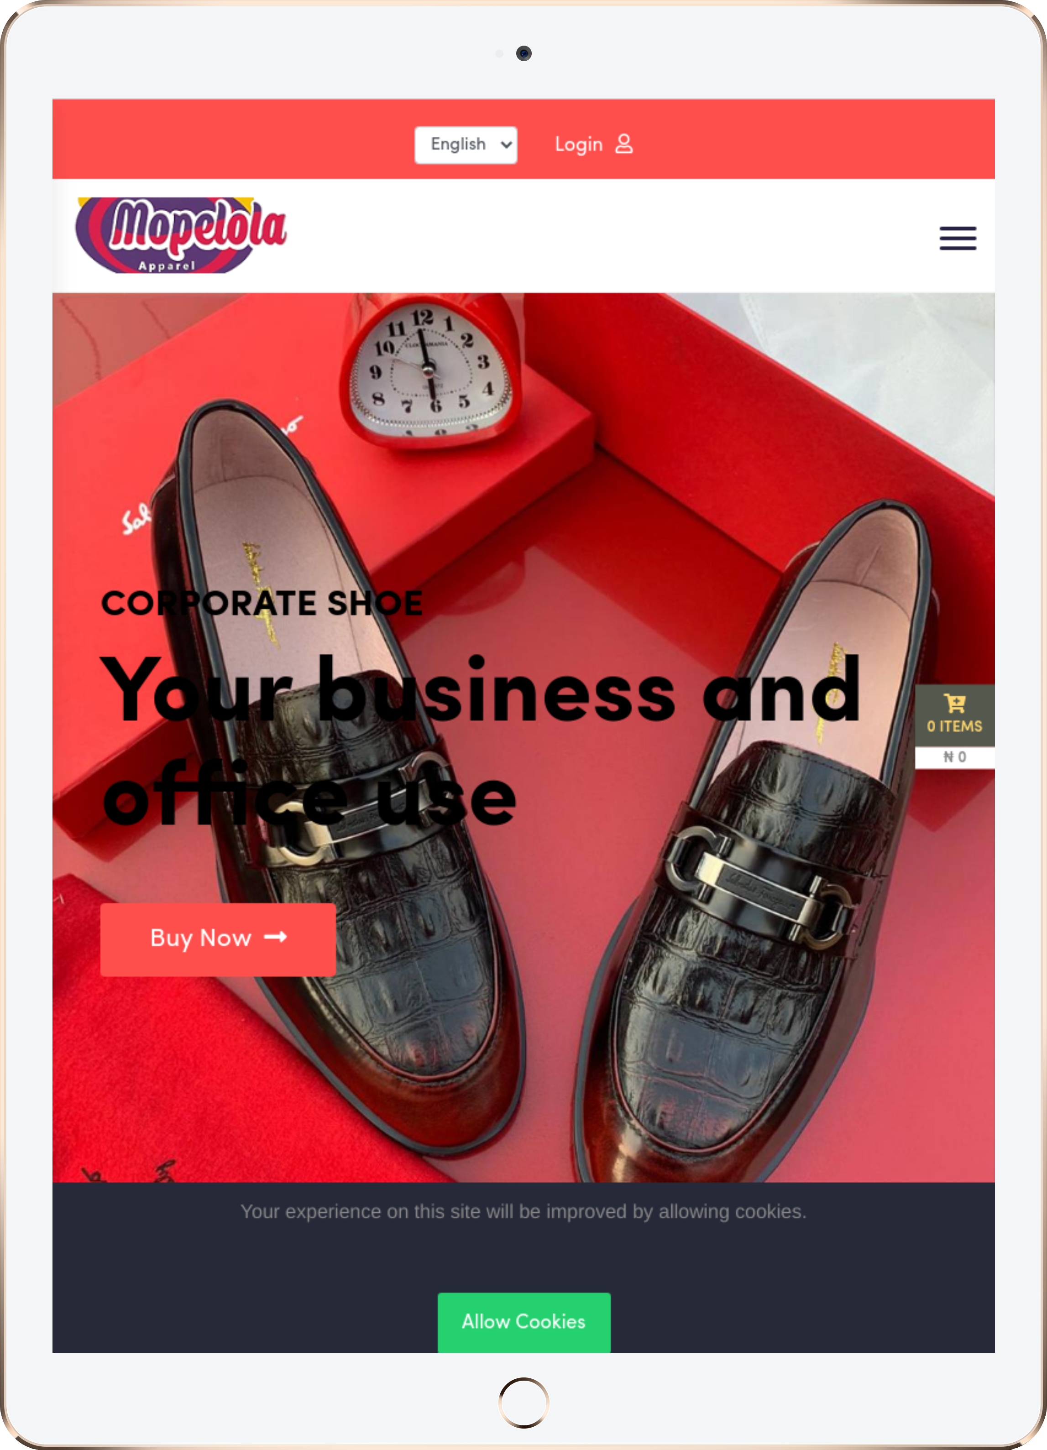Click the 'Your business and office use' headline
This screenshot has width=1047, height=1450.
coord(481,741)
